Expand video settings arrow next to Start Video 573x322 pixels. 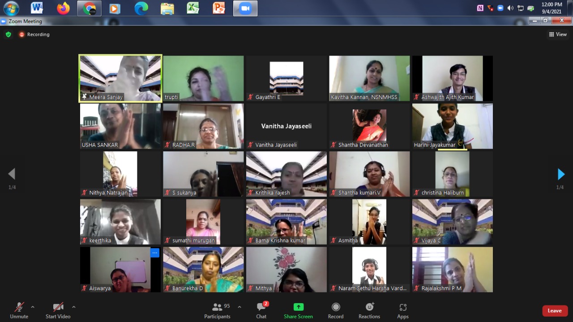click(74, 307)
